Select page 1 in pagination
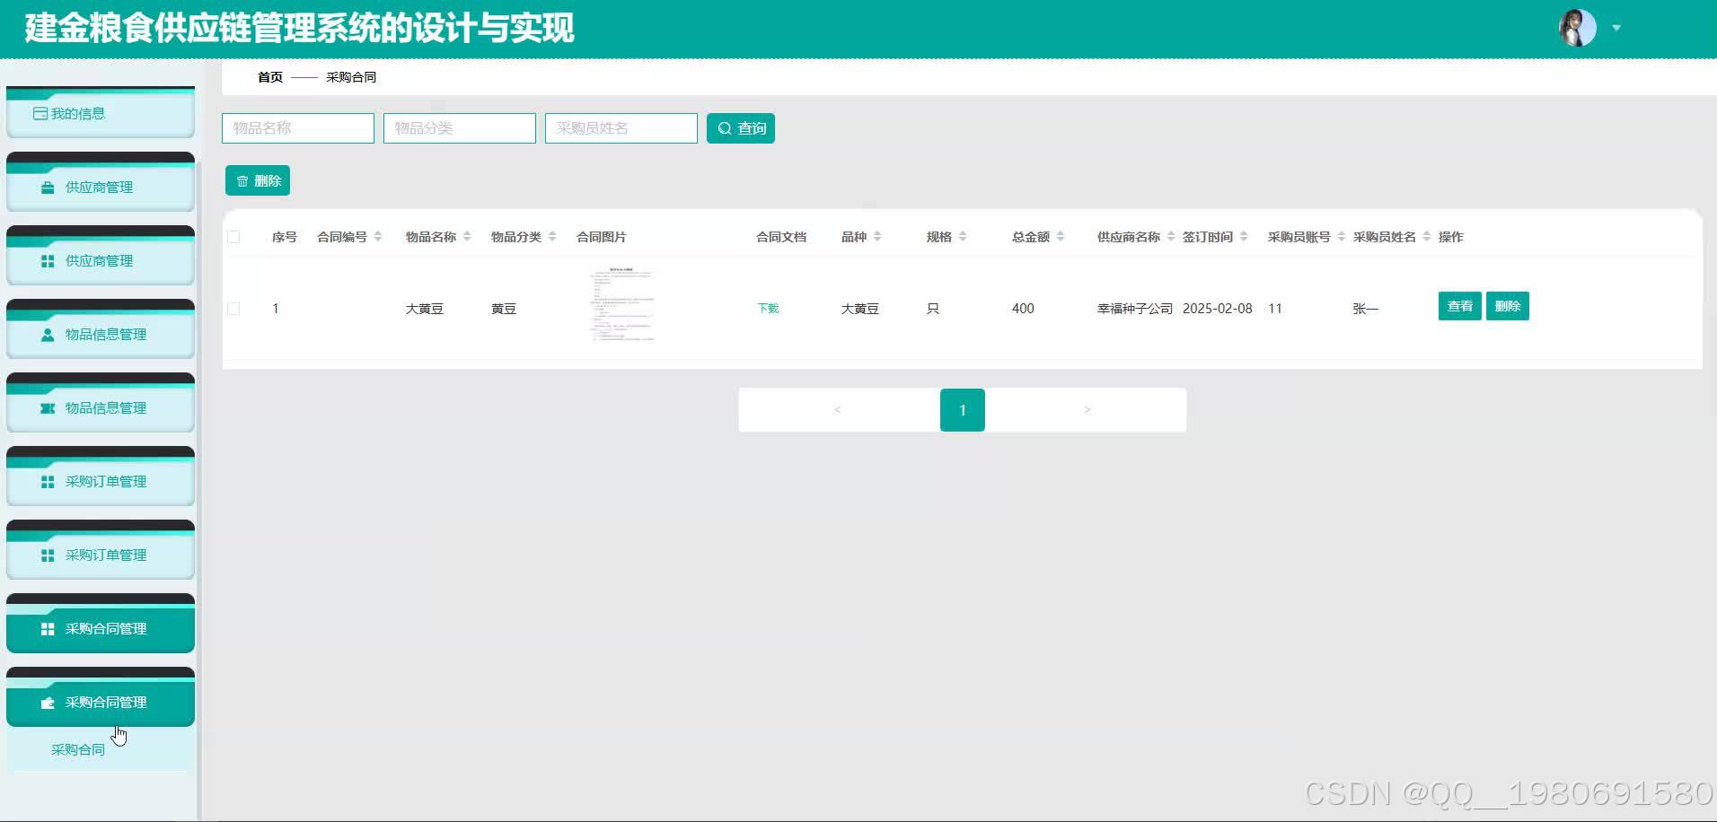This screenshot has height=822, width=1717. pos(963,410)
